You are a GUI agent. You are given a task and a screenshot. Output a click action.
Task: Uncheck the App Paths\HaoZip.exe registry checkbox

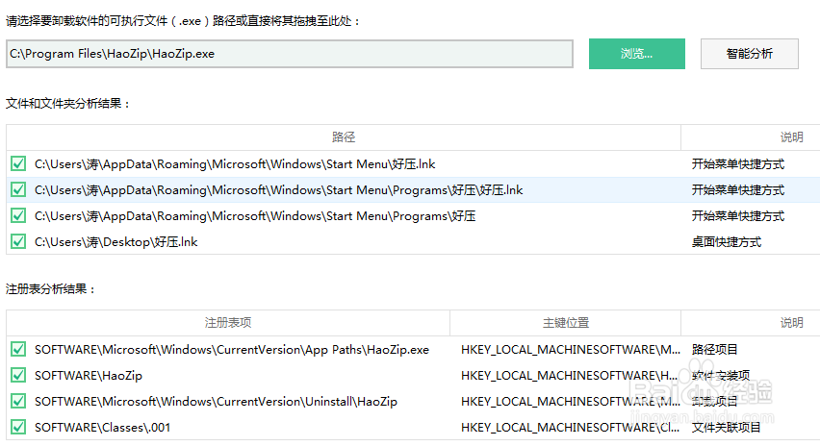pos(18,349)
